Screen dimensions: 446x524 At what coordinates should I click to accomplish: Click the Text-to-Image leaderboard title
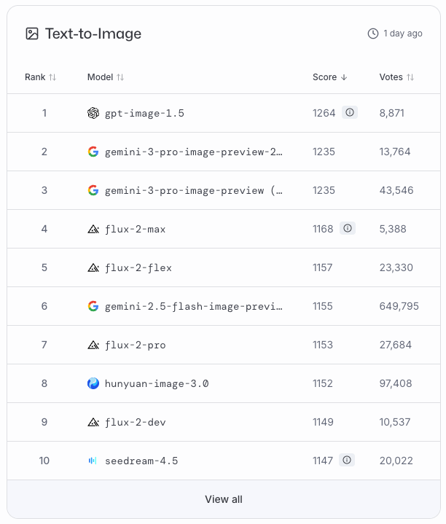click(x=93, y=34)
